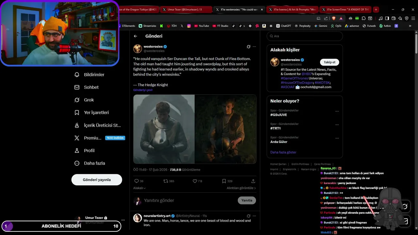Open Gizlilik Politikası footer link

(300, 164)
